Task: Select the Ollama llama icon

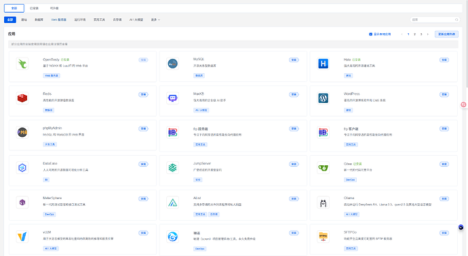Action: (x=323, y=202)
